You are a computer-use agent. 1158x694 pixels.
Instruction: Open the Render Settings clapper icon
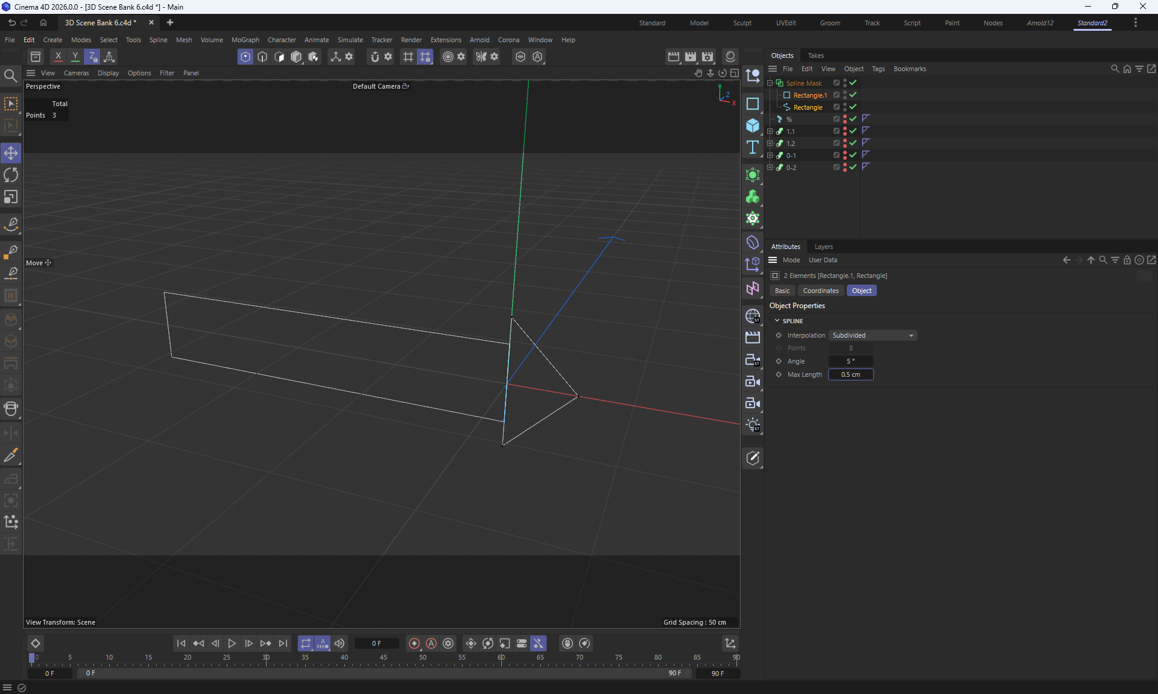click(x=707, y=57)
